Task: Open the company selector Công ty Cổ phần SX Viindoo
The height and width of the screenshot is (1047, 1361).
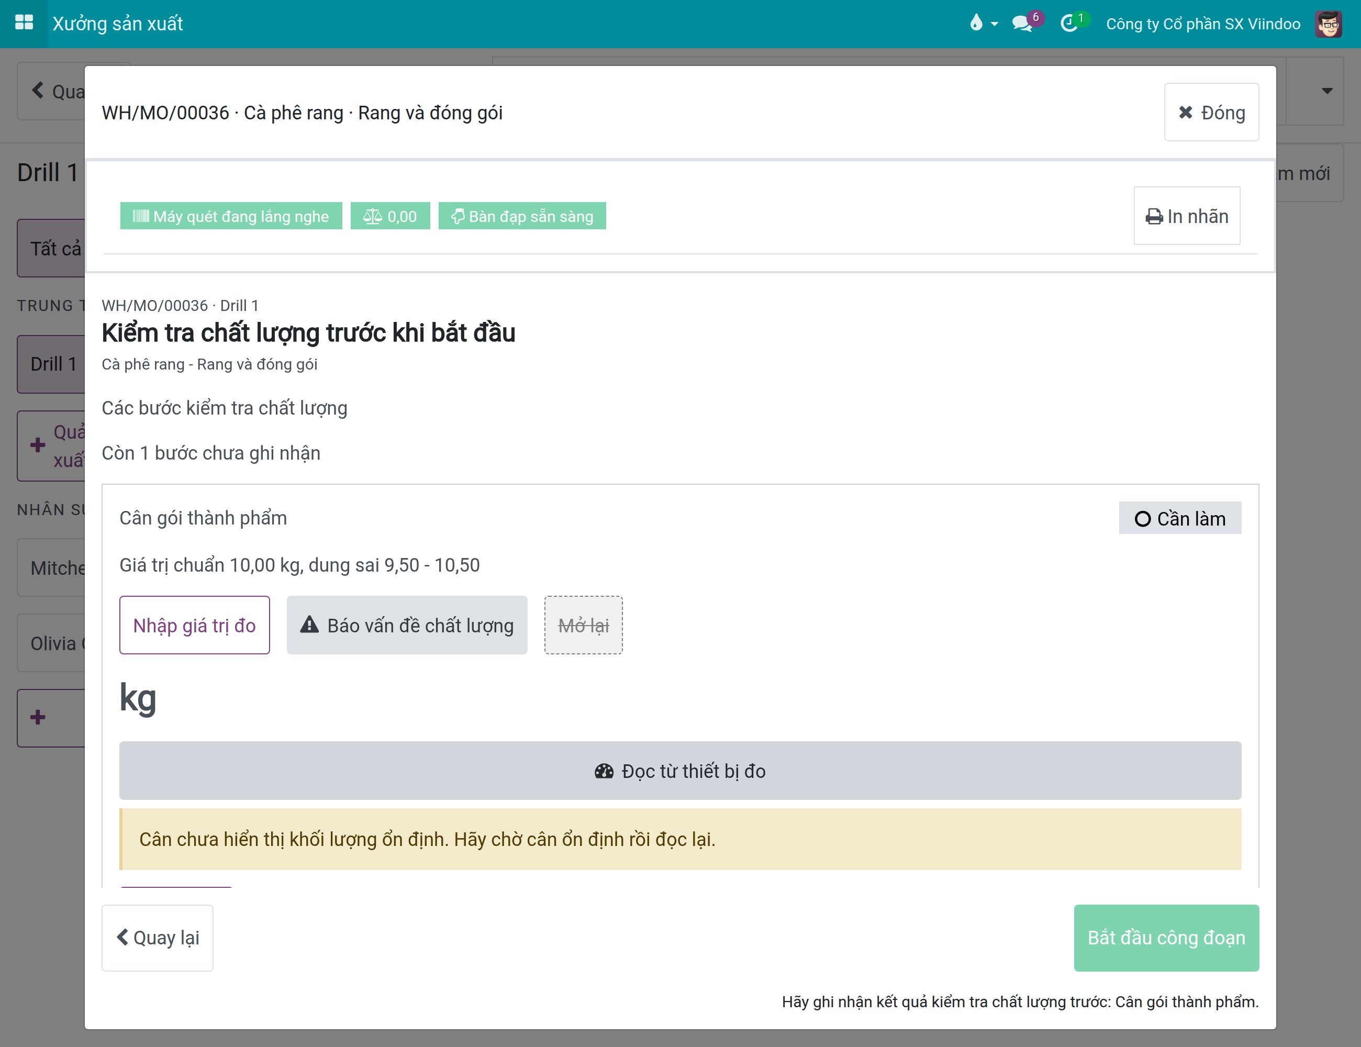Action: coord(1203,24)
